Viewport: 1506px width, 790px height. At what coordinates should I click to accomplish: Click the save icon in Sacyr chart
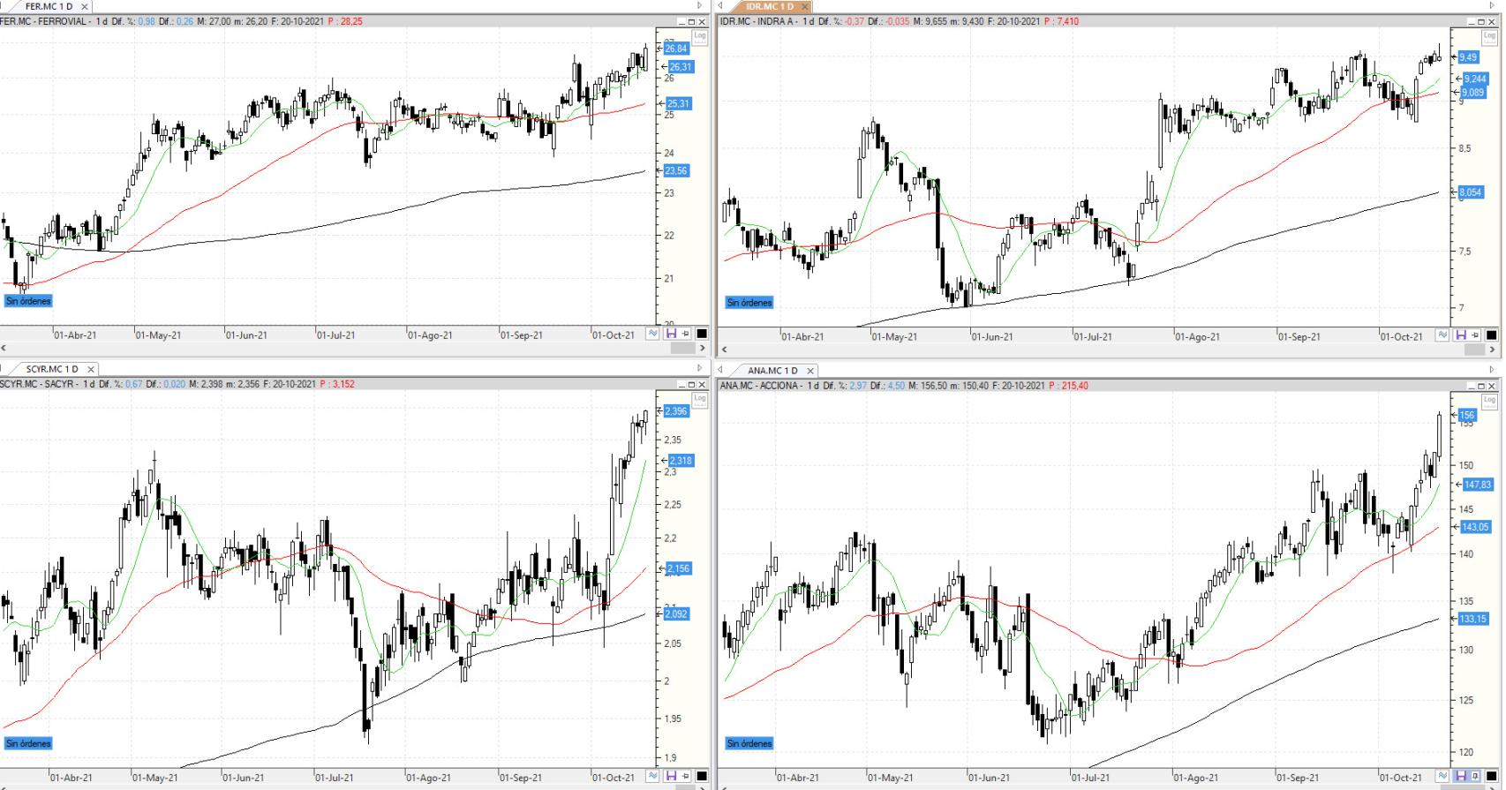click(x=671, y=777)
